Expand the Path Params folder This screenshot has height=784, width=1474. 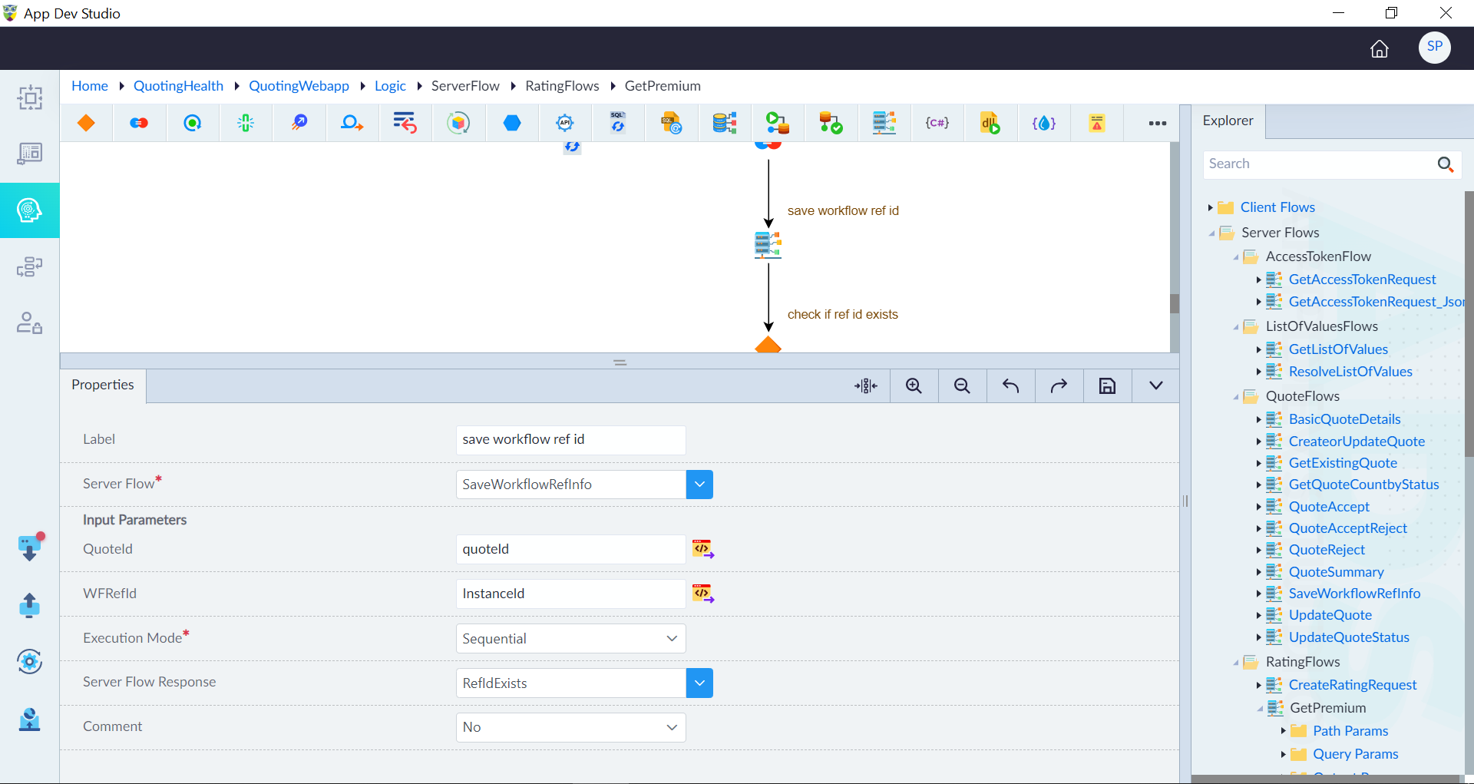tap(1283, 731)
